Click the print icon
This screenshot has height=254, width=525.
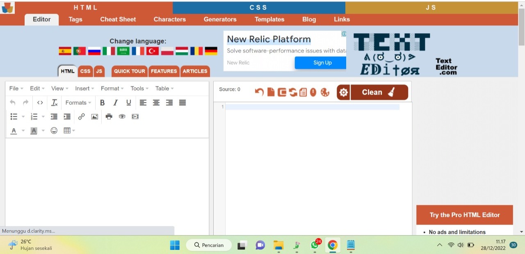[109, 117]
